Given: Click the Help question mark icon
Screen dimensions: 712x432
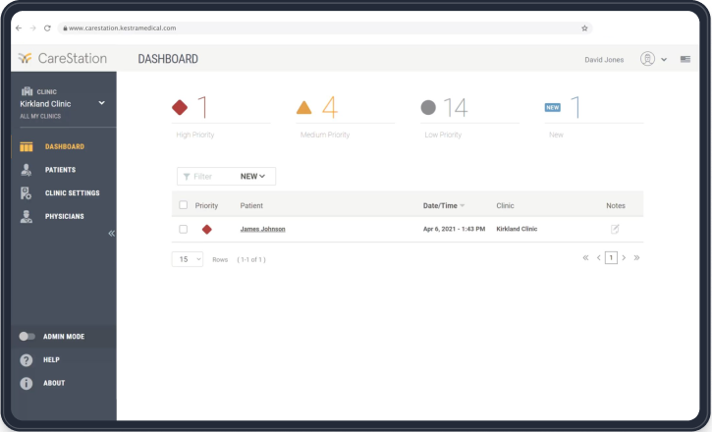Looking at the screenshot, I should tap(27, 360).
